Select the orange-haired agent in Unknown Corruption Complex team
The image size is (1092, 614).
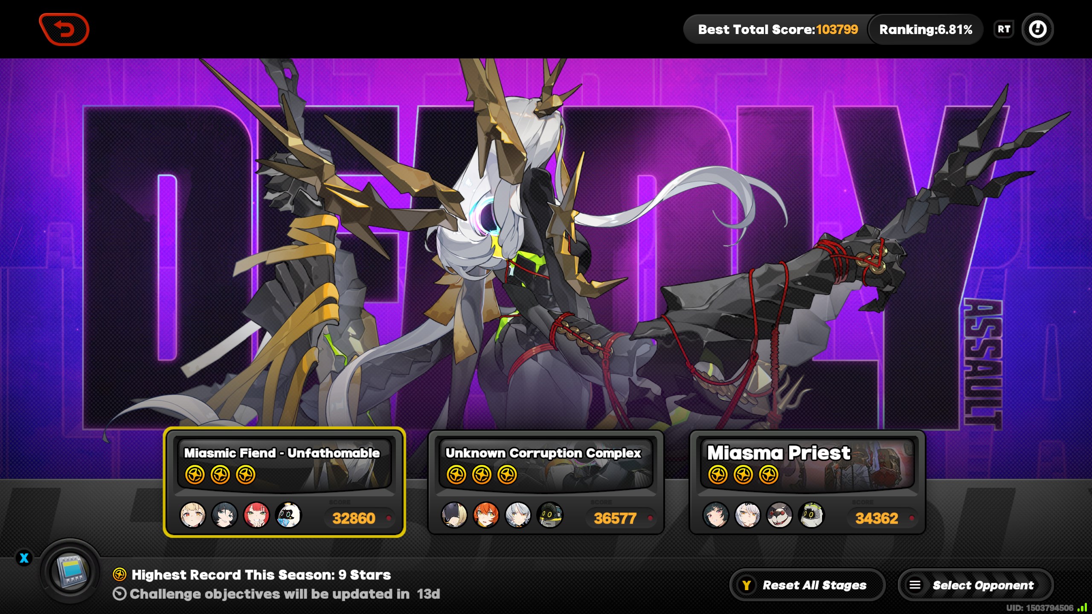tap(486, 515)
